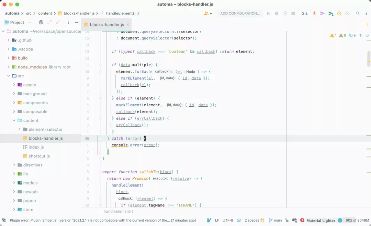
Task: Click the red notification badge icon
Action: (x=302, y=220)
